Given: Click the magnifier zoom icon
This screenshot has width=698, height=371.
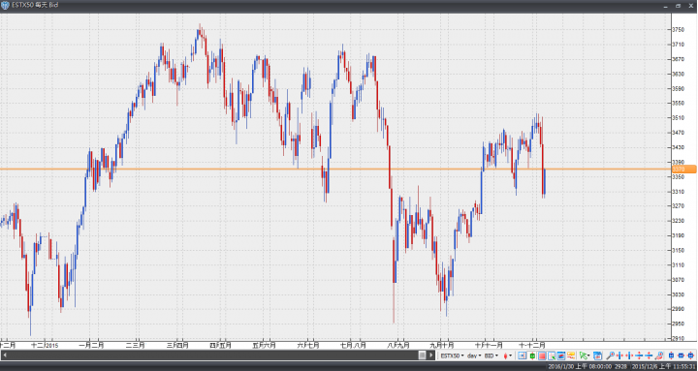Looking at the screenshot, I should [x=611, y=356].
